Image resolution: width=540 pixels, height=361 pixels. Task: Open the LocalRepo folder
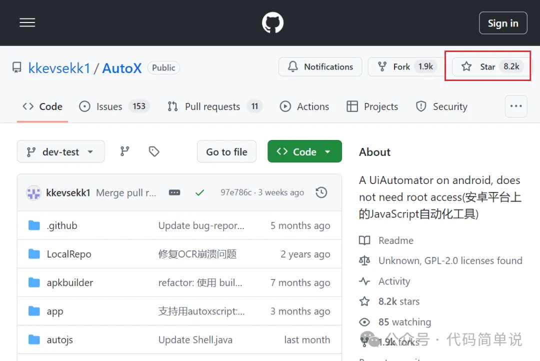pos(69,254)
